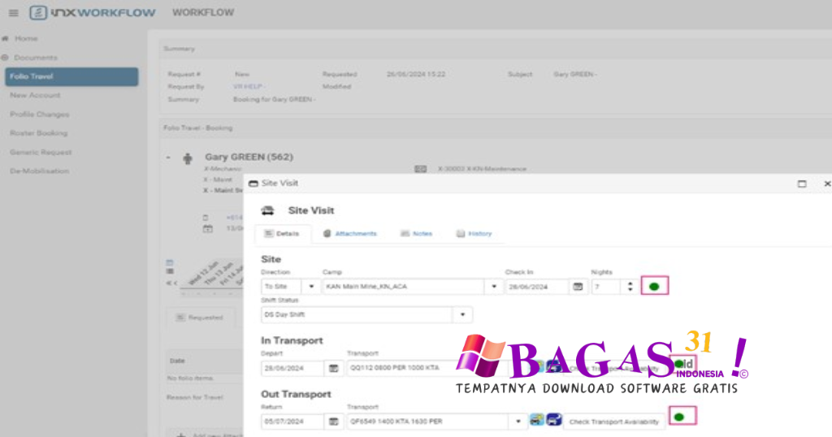Open Profile Changes request
The width and height of the screenshot is (832, 437).
tap(39, 115)
